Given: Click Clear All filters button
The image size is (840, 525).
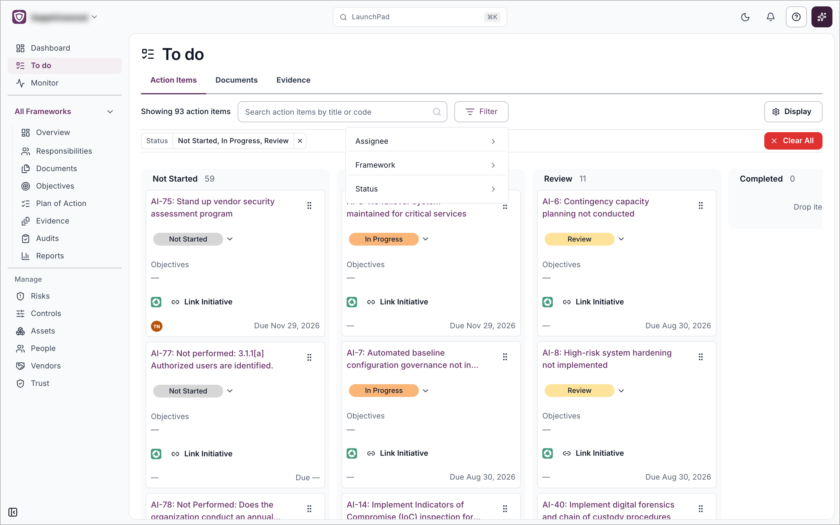Looking at the screenshot, I should coord(793,141).
